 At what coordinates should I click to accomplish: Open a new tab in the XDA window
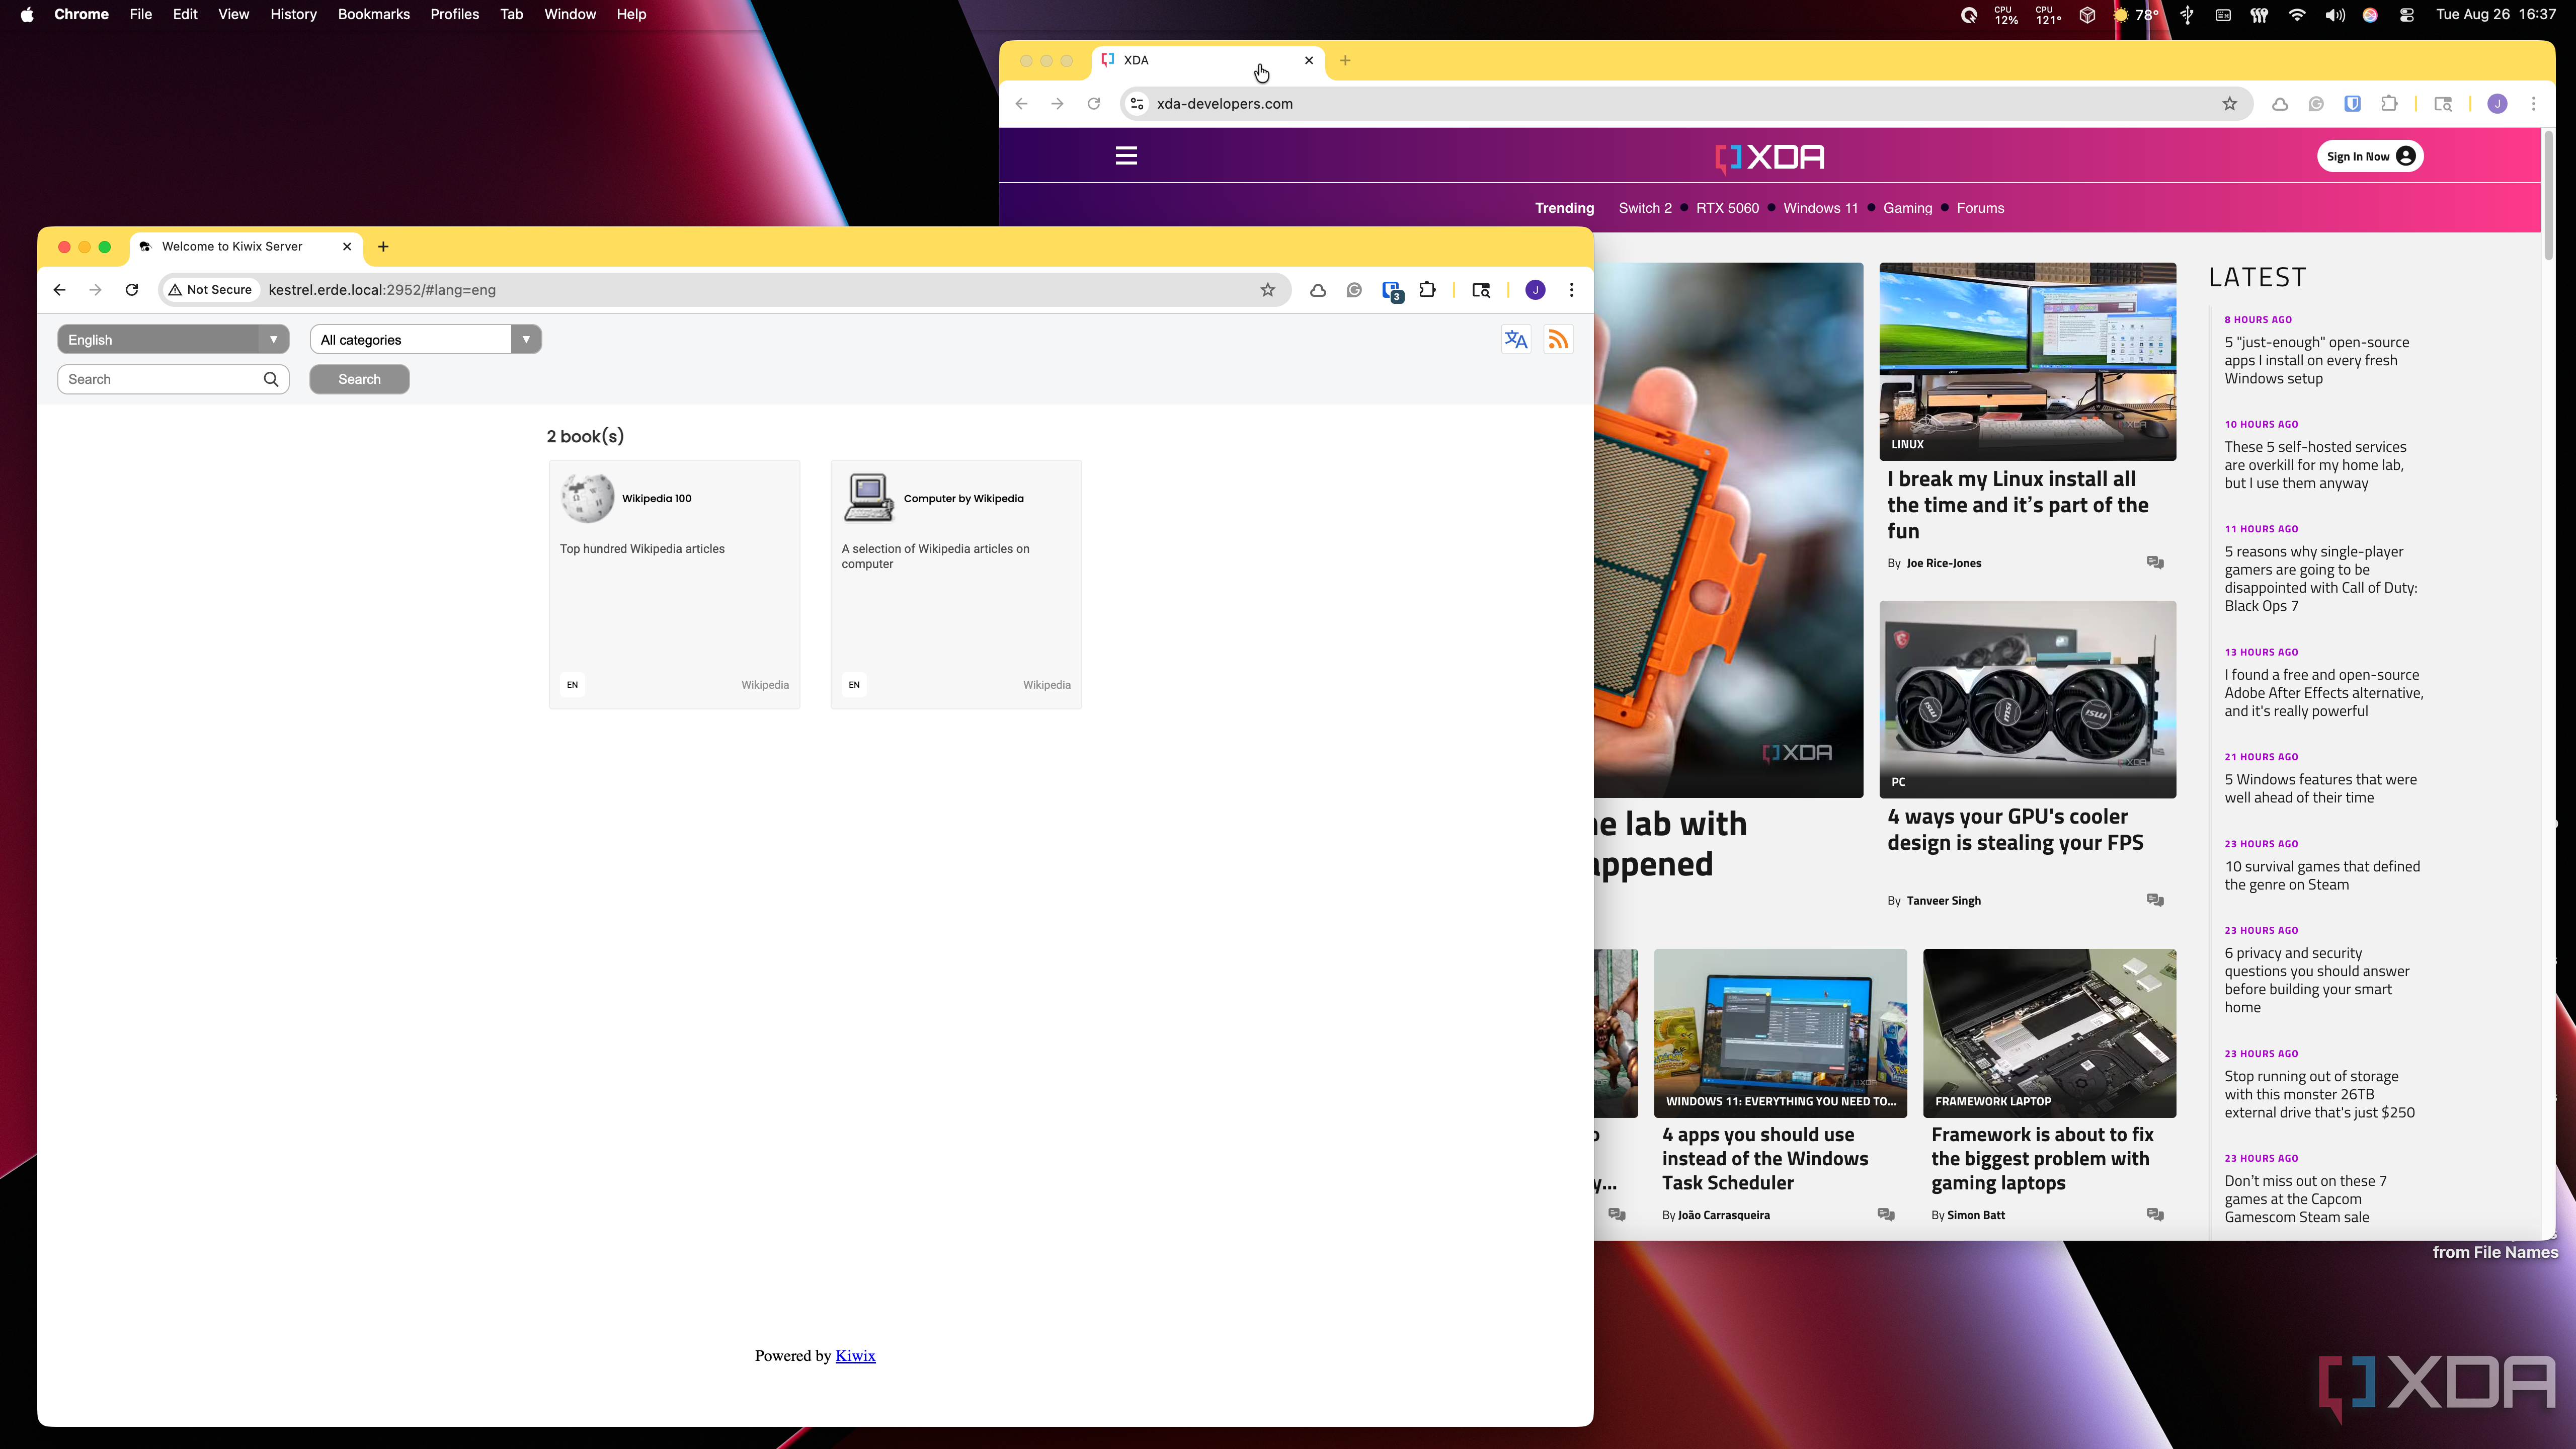(x=1345, y=61)
